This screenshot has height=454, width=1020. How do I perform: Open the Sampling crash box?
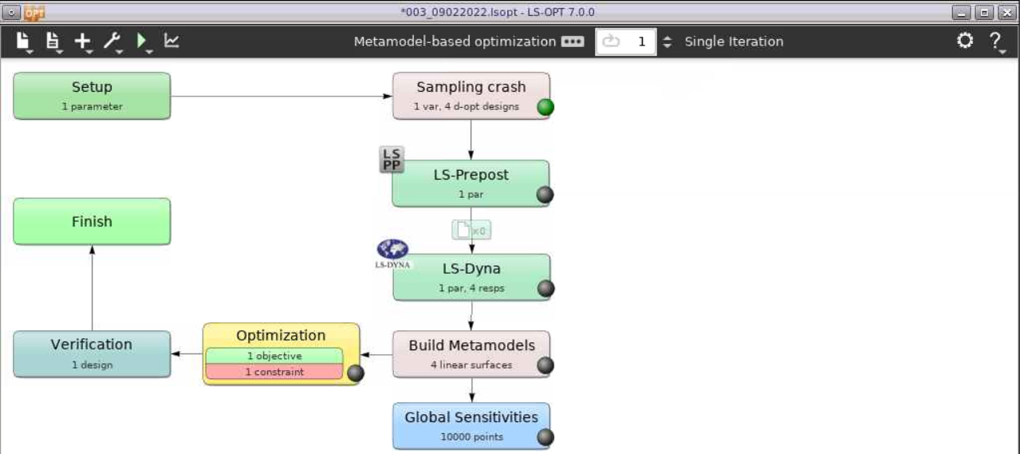click(471, 96)
